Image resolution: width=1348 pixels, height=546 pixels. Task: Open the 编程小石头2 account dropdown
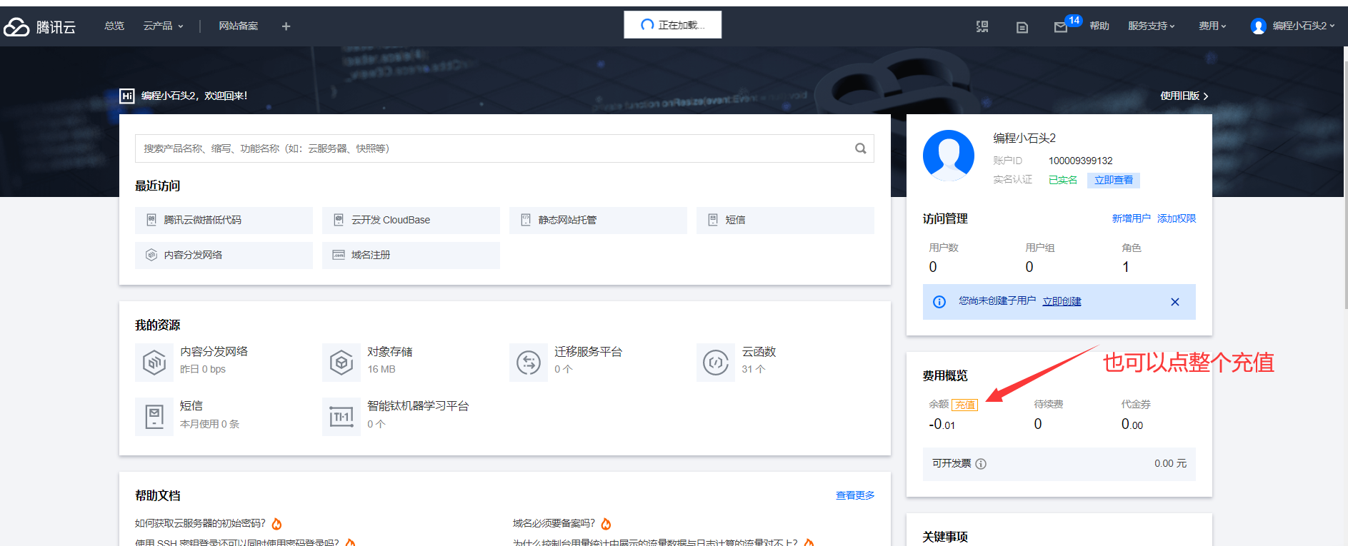click(1303, 26)
